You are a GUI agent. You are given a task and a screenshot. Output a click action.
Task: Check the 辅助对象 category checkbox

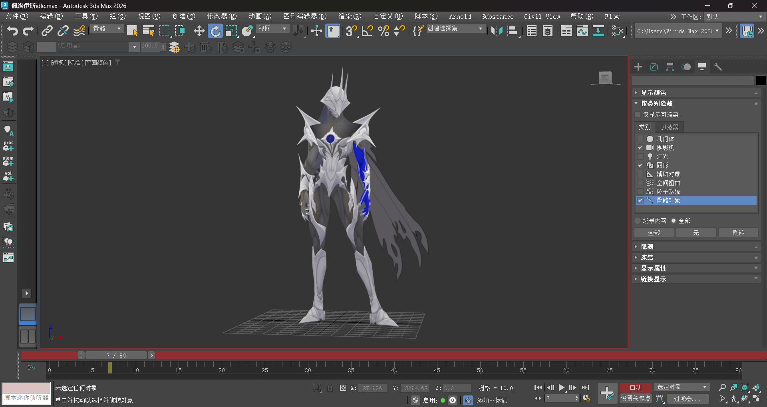(640, 174)
